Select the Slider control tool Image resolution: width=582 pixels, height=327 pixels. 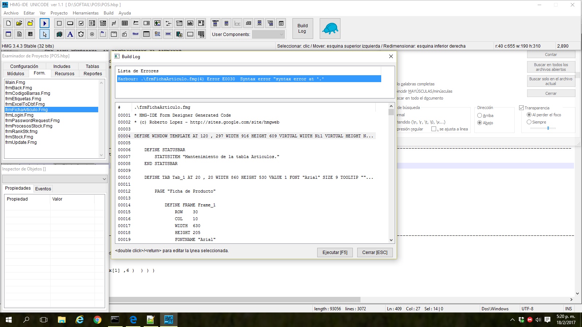point(136,23)
